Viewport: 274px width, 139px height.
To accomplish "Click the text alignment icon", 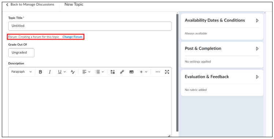I will coord(85,72).
